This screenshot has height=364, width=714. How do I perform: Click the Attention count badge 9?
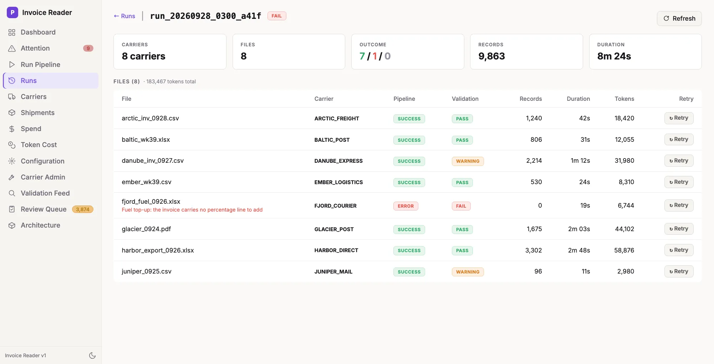pos(88,48)
